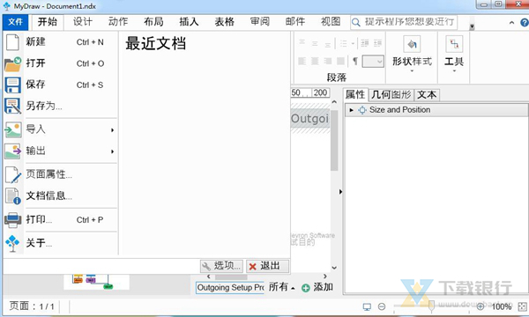529x317 pixels.
Task: Switch to the View ribbon tab
Action: (331, 22)
